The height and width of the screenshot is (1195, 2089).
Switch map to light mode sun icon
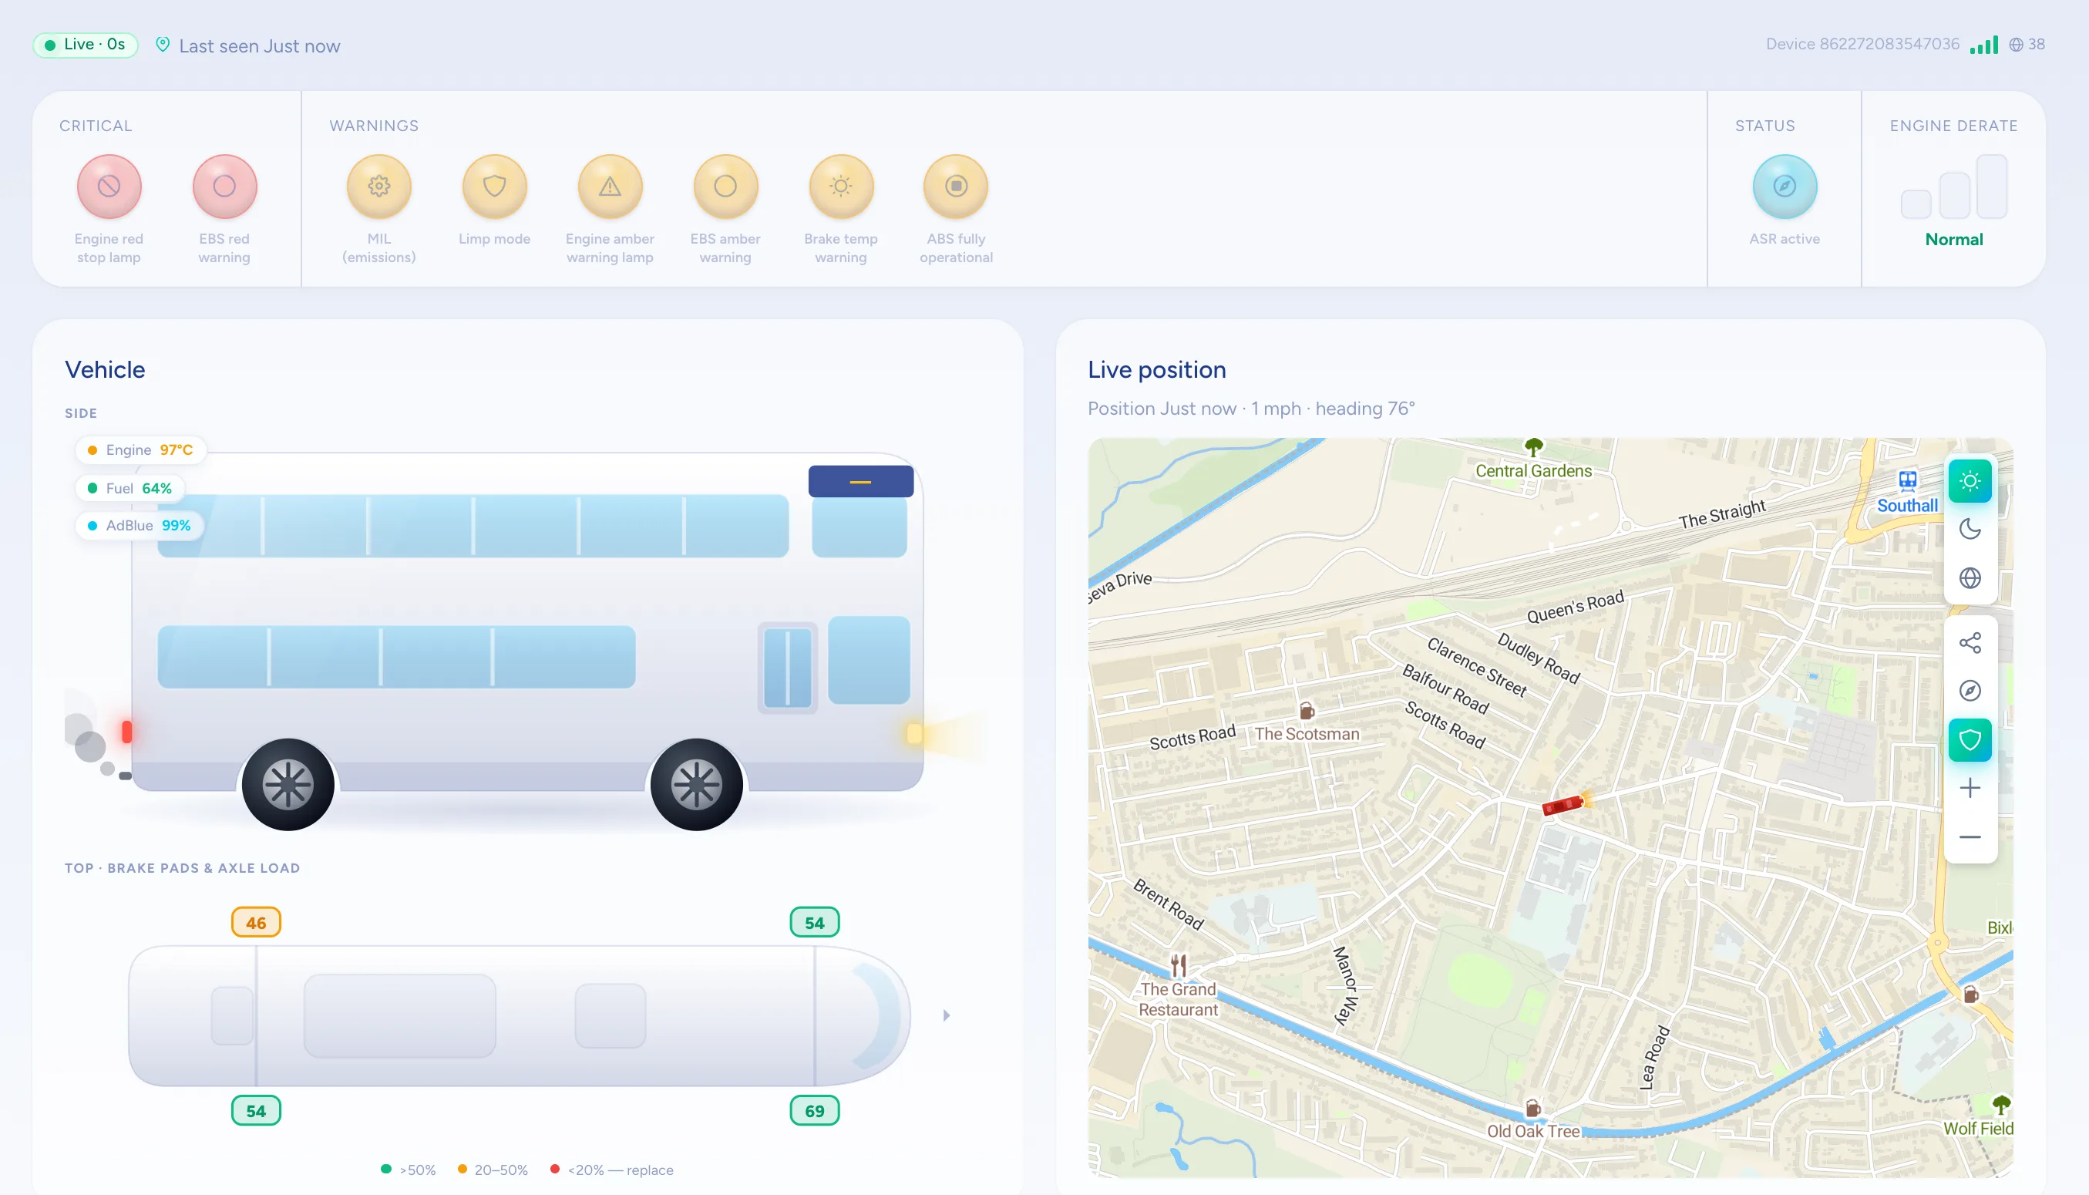pos(1970,481)
